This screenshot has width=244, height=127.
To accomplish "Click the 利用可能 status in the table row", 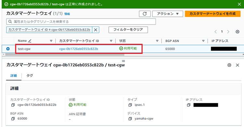I will coord(128,49).
